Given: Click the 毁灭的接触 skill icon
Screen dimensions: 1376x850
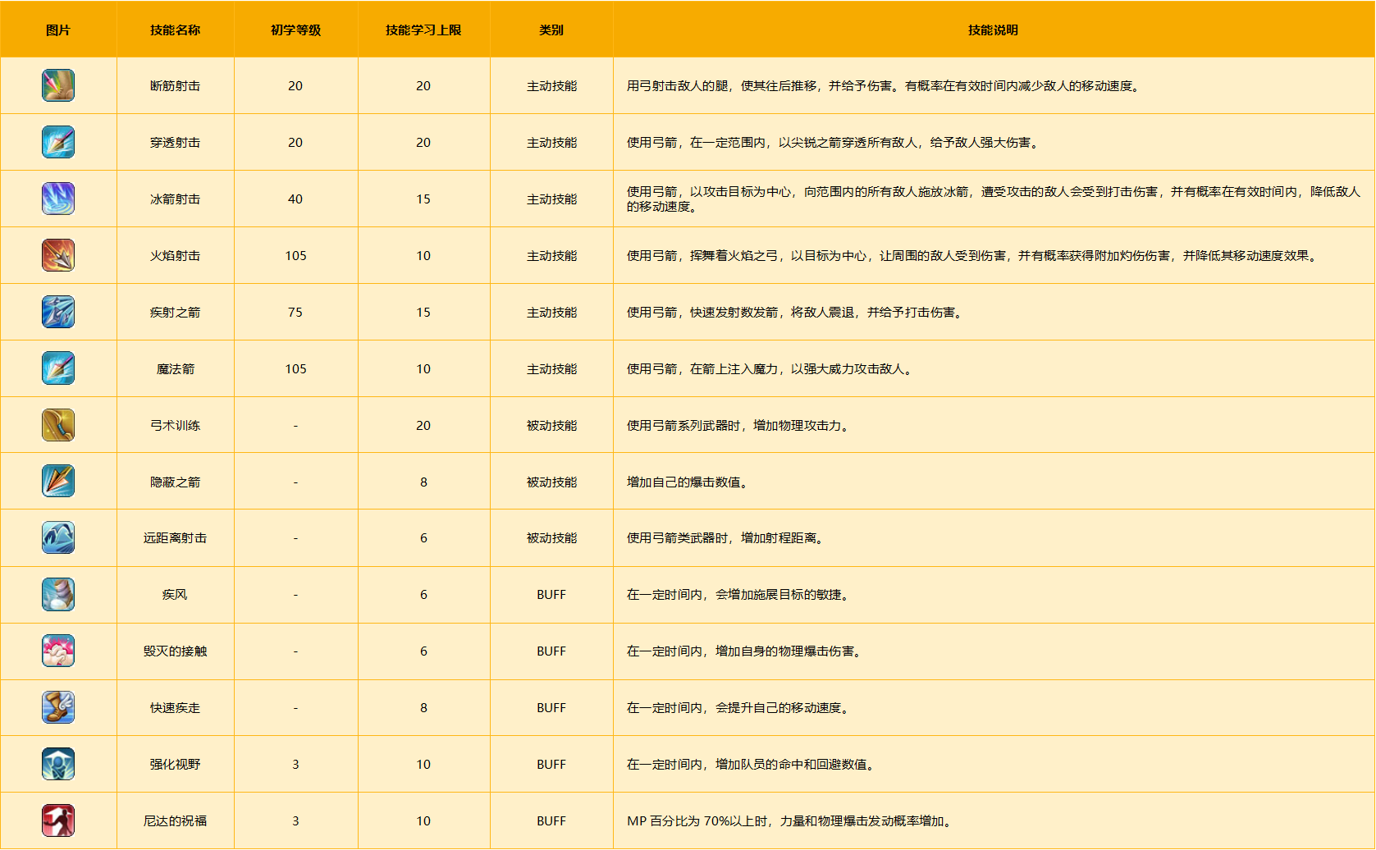Looking at the screenshot, I should click(x=58, y=651).
